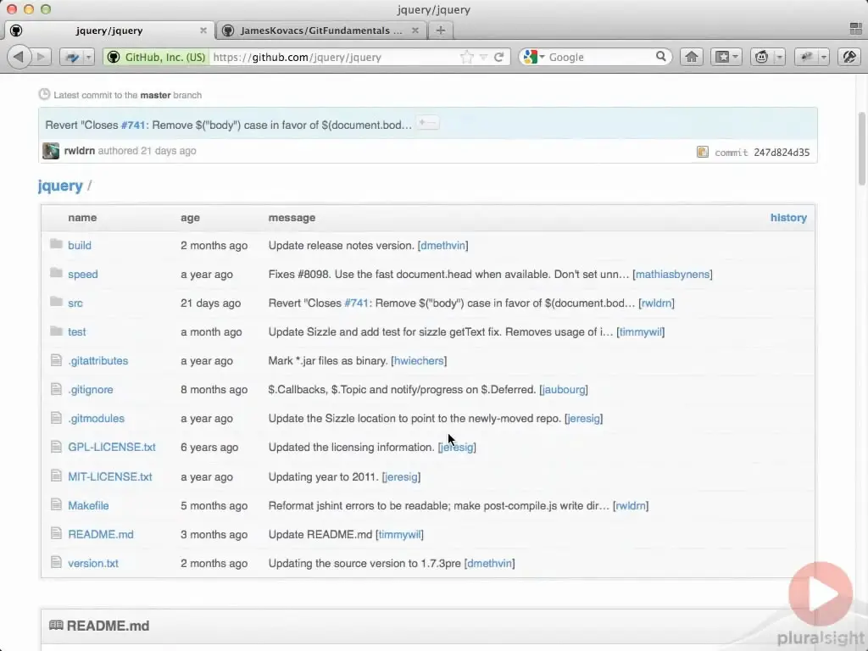Click the folder icon next to speed
The image size is (868, 651).
click(56, 273)
